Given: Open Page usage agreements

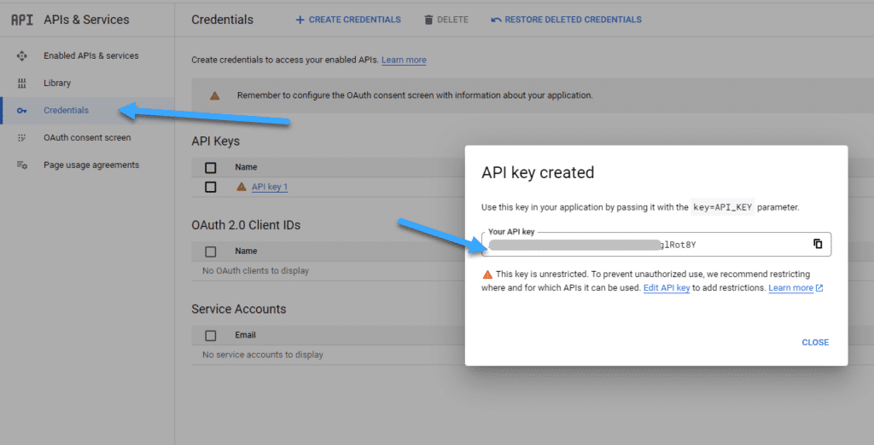Looking at the screenshot, I should 91,165.
